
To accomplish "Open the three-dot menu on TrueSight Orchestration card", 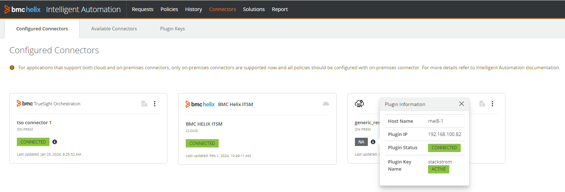I will pos(155,104).
